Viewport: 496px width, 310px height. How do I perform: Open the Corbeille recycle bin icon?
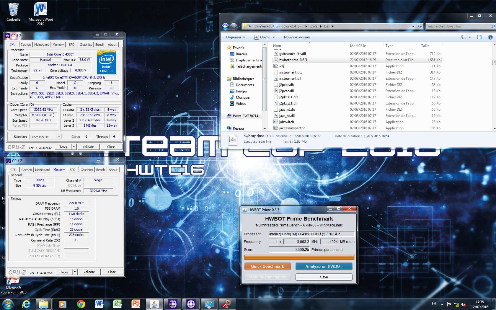[13, 12]
